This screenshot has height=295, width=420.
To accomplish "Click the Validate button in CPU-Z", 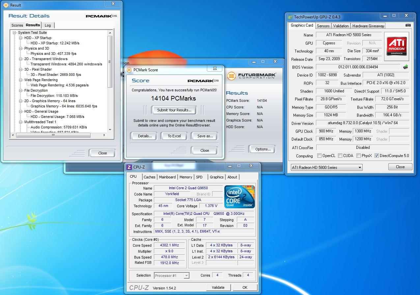I will click(x=218, y=287).
